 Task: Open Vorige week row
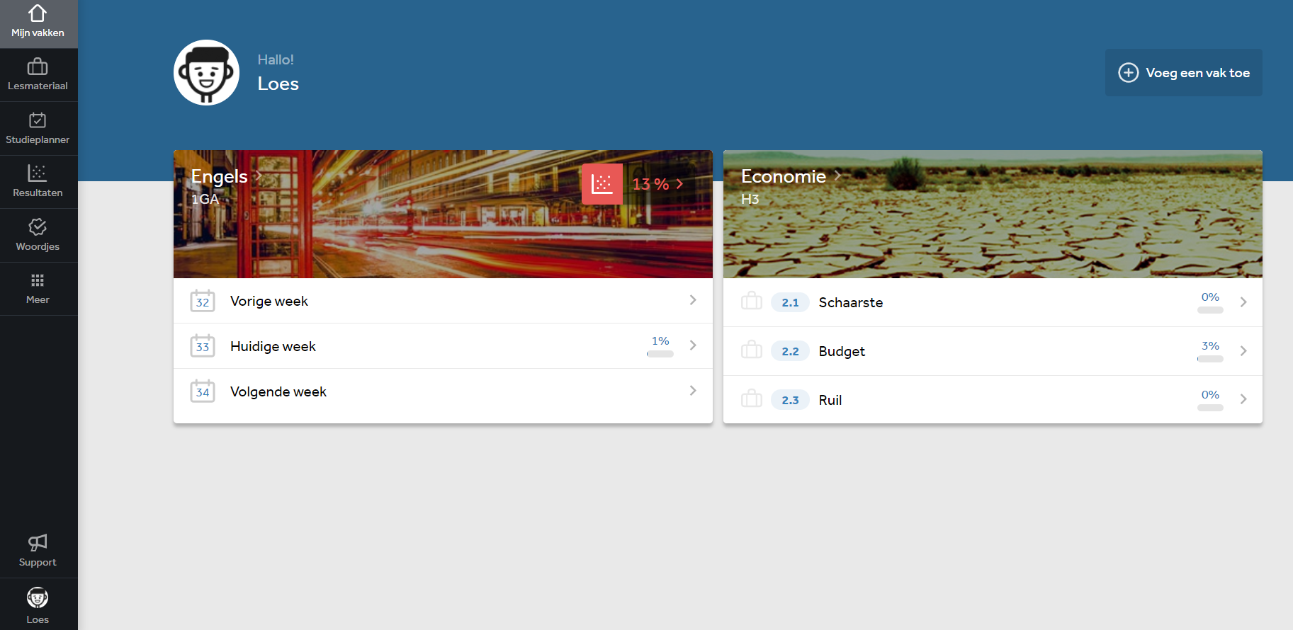(x=443, y=301)
